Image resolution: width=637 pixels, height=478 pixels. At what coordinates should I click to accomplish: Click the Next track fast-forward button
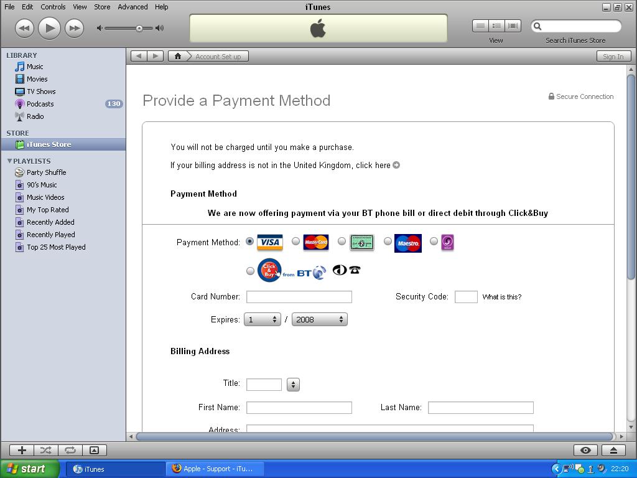[x=75, y=28]
